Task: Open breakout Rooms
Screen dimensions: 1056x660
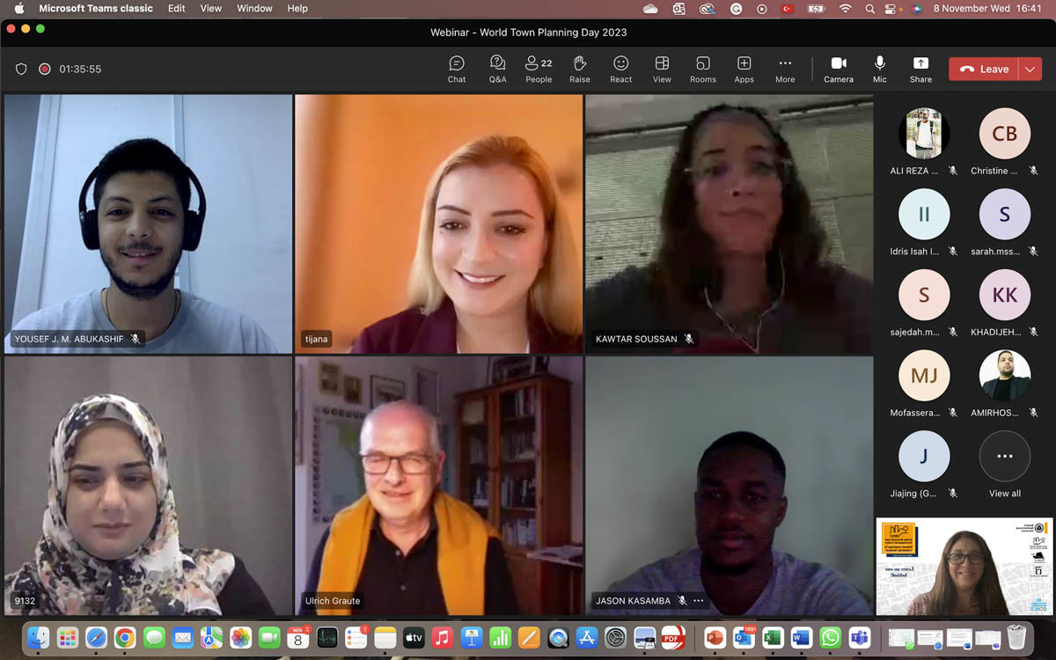Action: (702, 69)
